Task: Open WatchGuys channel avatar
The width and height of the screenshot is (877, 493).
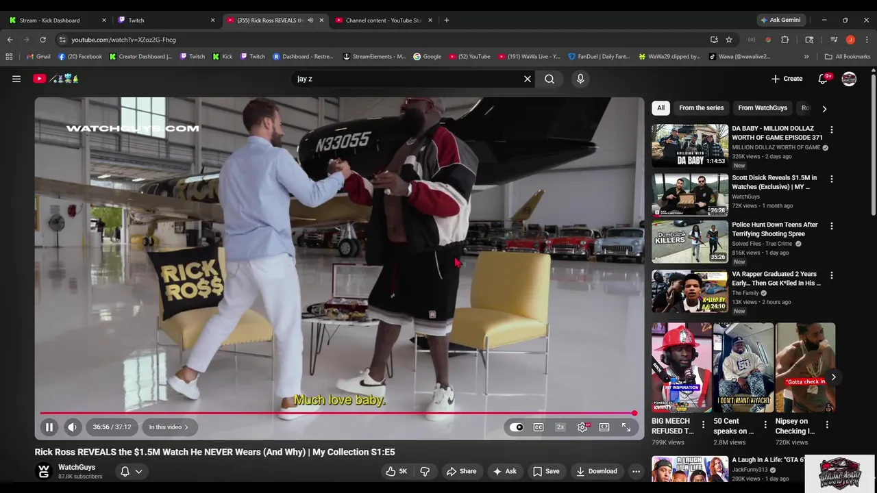Action: 44,471
